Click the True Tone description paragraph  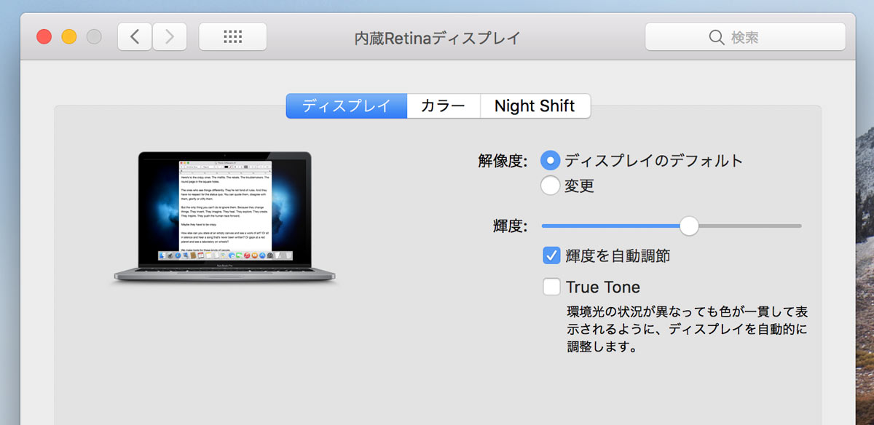coord(687,329)
